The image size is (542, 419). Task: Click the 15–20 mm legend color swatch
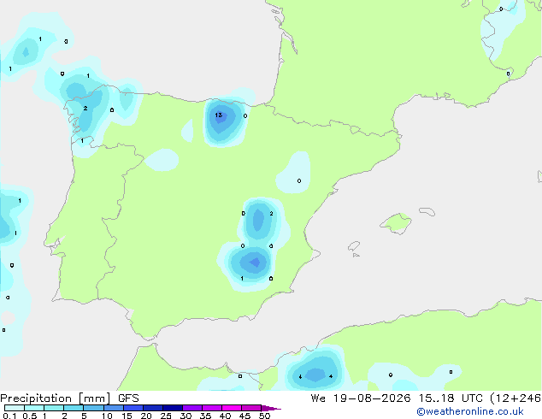133,408
